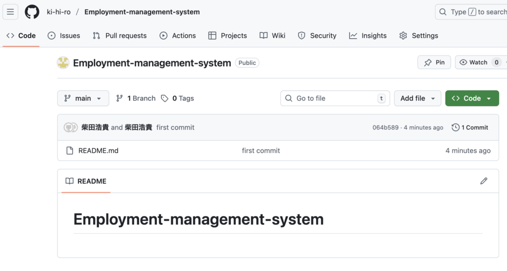Pin this repository

click(434, 62)
